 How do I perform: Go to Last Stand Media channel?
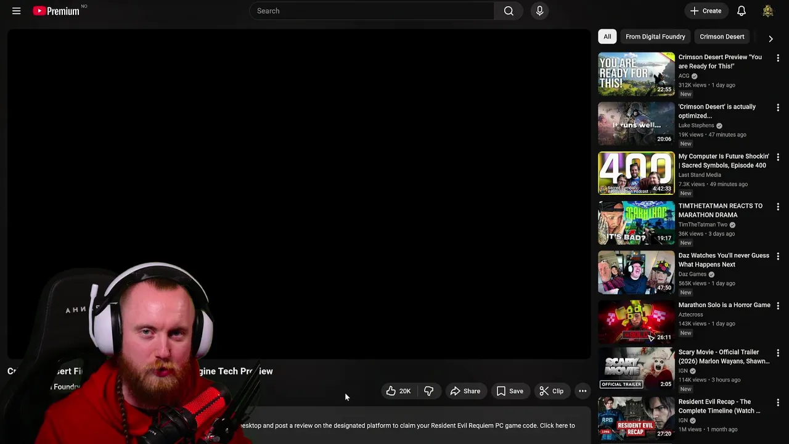700,175
